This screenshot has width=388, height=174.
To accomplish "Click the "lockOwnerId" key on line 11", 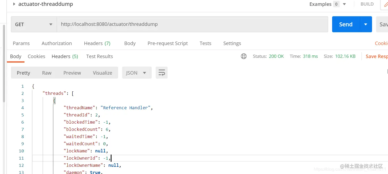I will point(81,158).
